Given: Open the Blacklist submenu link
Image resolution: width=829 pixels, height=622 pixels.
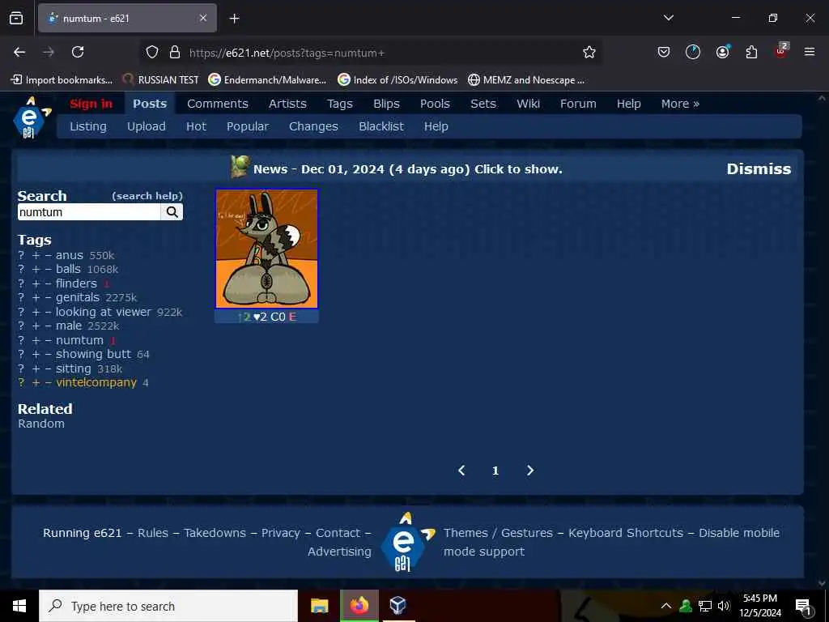Looking at the screenshot, I should (380, 126).
